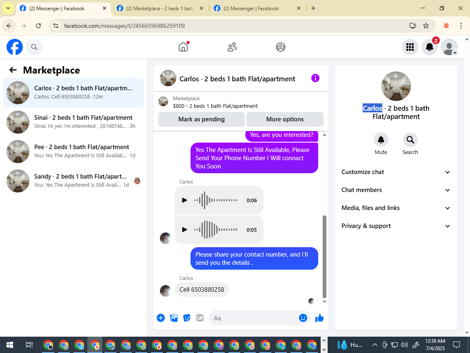The height and width of the screenshot is (353, 470).
Task: Go back using the Marketplace back arrow
Action: tap(13, 70)
